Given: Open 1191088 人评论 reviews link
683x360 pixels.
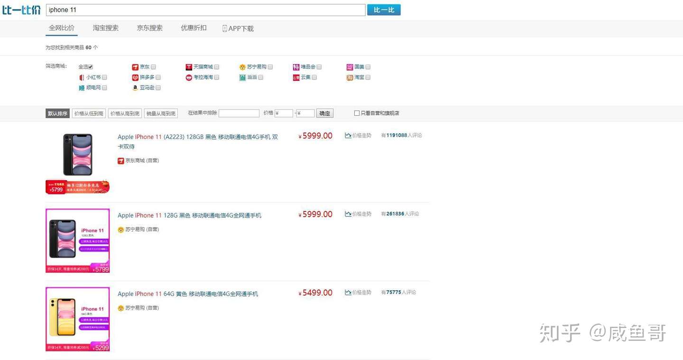Looking at the screenshot, I should (x=401, y=136).
